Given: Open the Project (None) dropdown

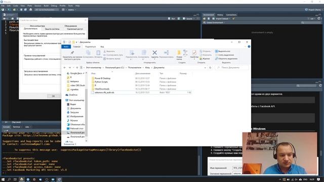Looking at the screenshot, I should [x=313, y=10].
